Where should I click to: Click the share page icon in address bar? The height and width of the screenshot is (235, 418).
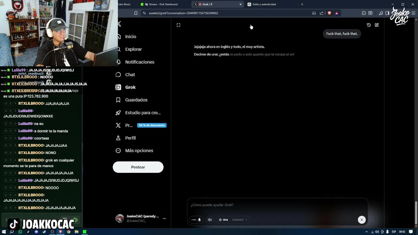[x=321, y=13]
